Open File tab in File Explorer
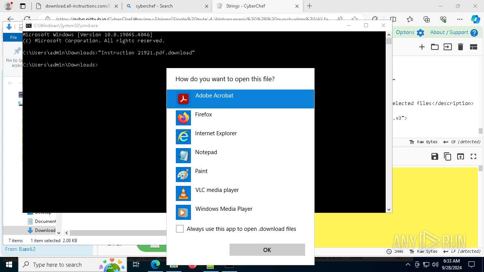The height and width of the screenshot is (272, 484). pyautogui.click(x=14, y=37)
